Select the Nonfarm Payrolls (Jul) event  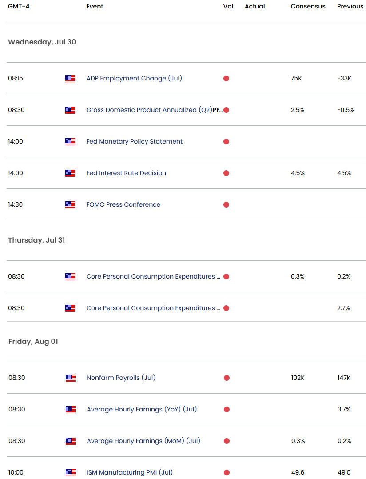coord(121,378)
